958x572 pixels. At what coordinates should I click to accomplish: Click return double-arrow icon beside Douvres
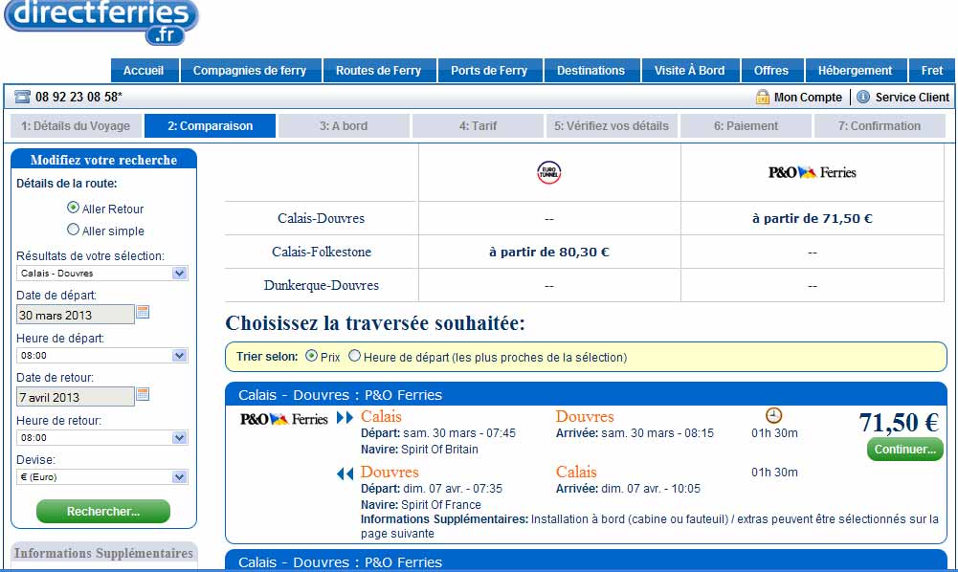click(345, 473)
